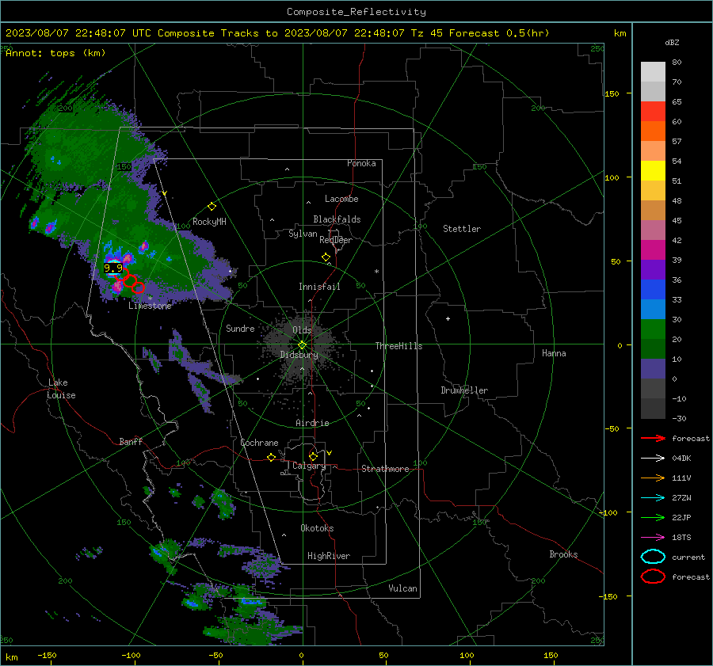Click the red forecast arrow in the legend

pos(653,438)
